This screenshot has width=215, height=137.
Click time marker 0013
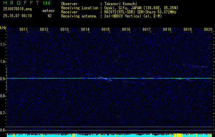pyautogui.click(x=65, y=29)
